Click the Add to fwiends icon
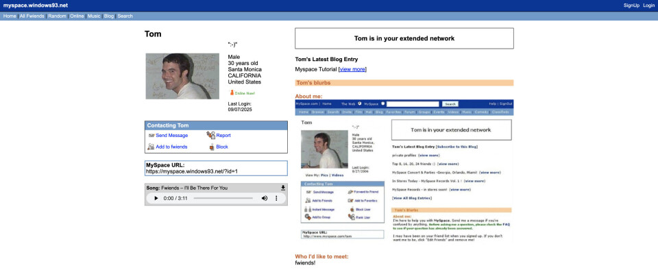 (151, 147)
